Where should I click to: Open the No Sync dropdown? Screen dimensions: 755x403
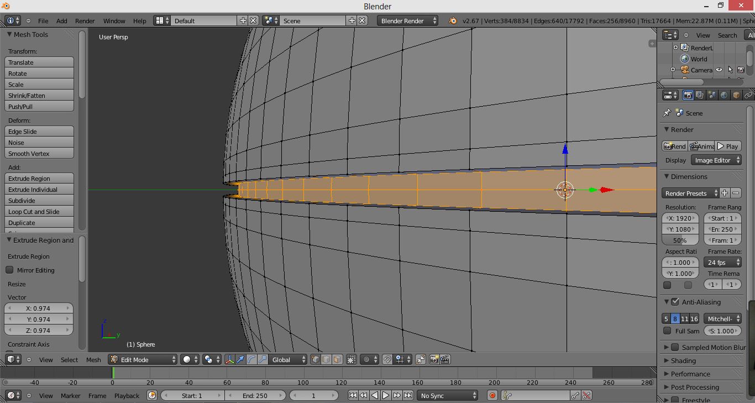448,396
